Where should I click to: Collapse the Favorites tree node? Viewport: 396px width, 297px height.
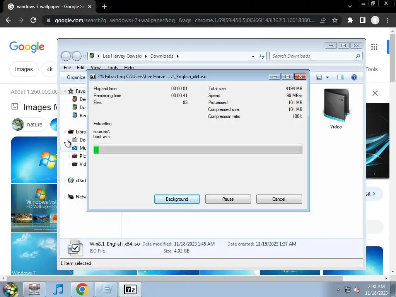[65, 91]
